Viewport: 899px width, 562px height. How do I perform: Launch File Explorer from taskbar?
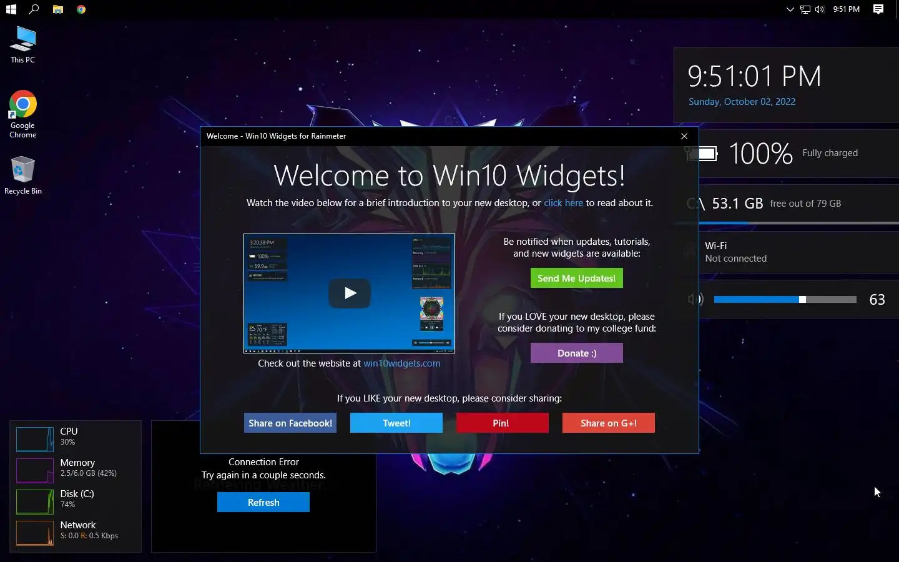point(58,9)
